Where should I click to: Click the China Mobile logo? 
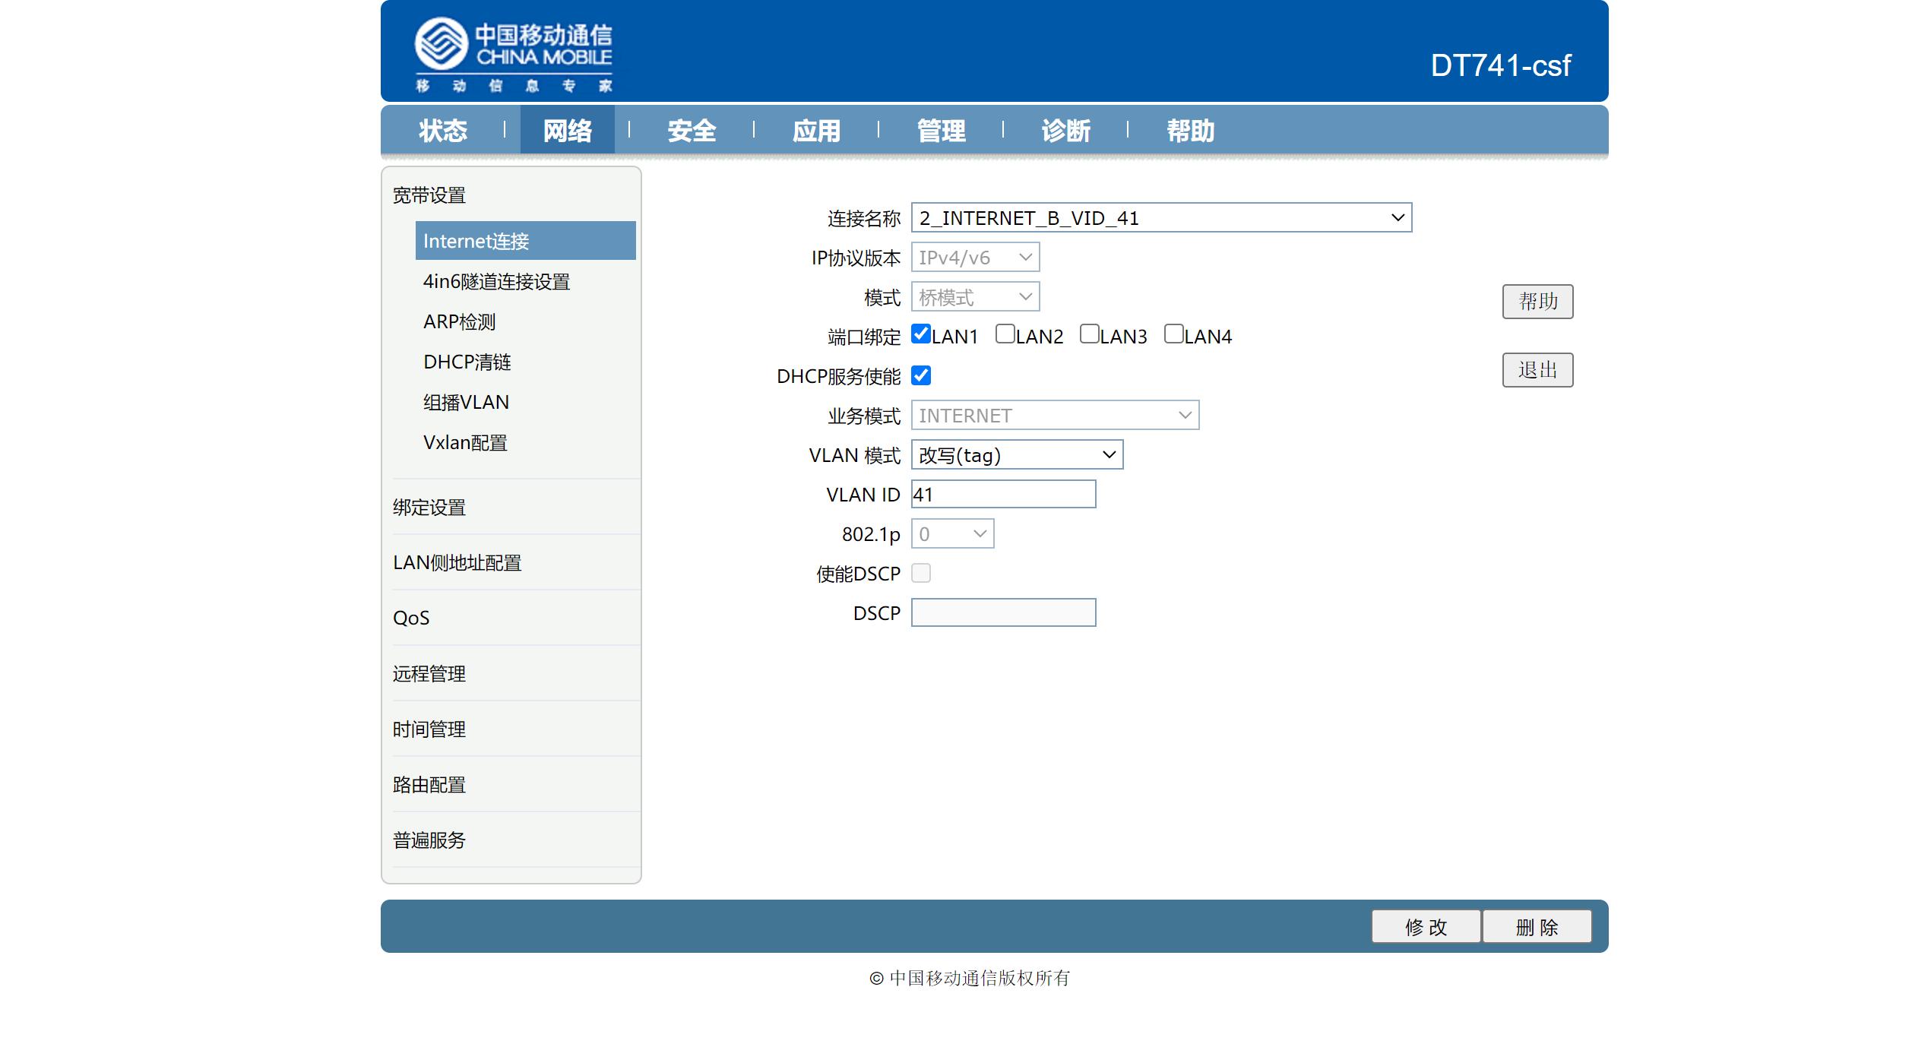[513, 53]
